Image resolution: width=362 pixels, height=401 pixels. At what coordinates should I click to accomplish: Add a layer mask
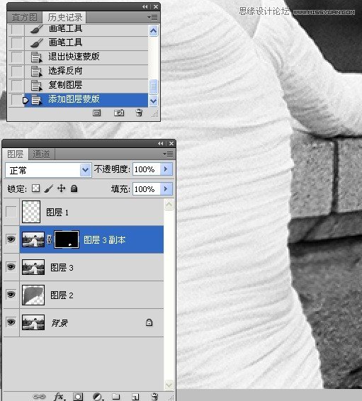click(x=78, y=397)
